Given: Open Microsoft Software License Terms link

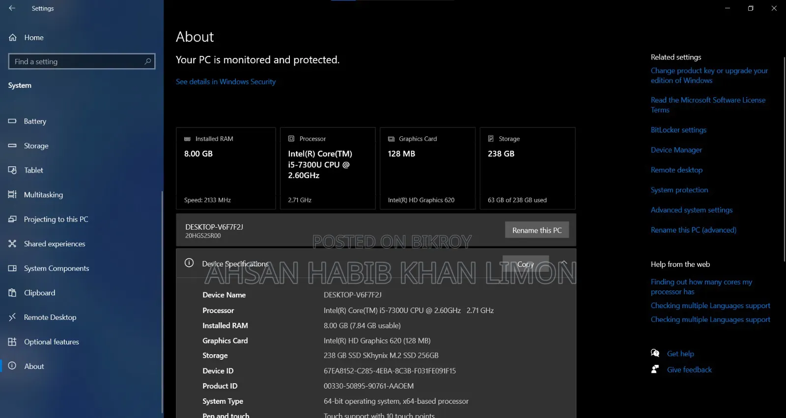Looking at the screenshot, I should point(708,105).
